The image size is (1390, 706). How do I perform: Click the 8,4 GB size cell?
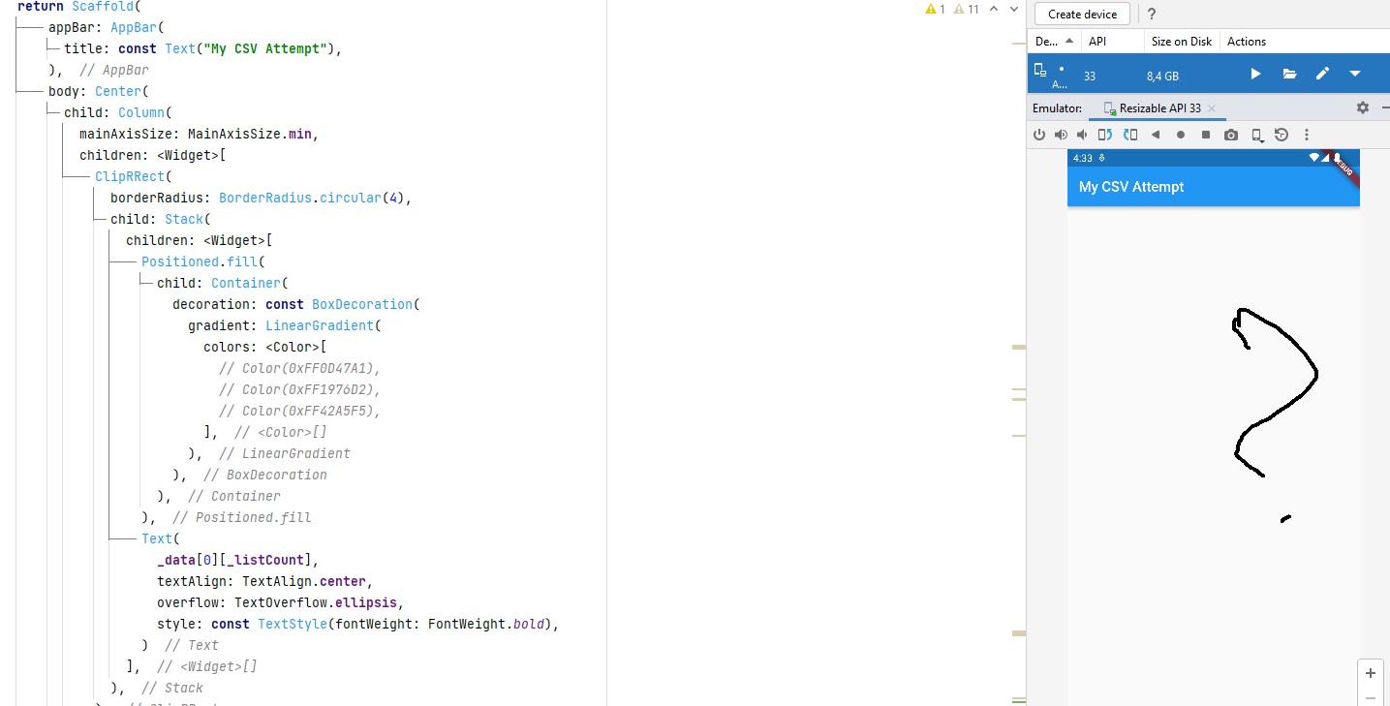(1162, 76)
